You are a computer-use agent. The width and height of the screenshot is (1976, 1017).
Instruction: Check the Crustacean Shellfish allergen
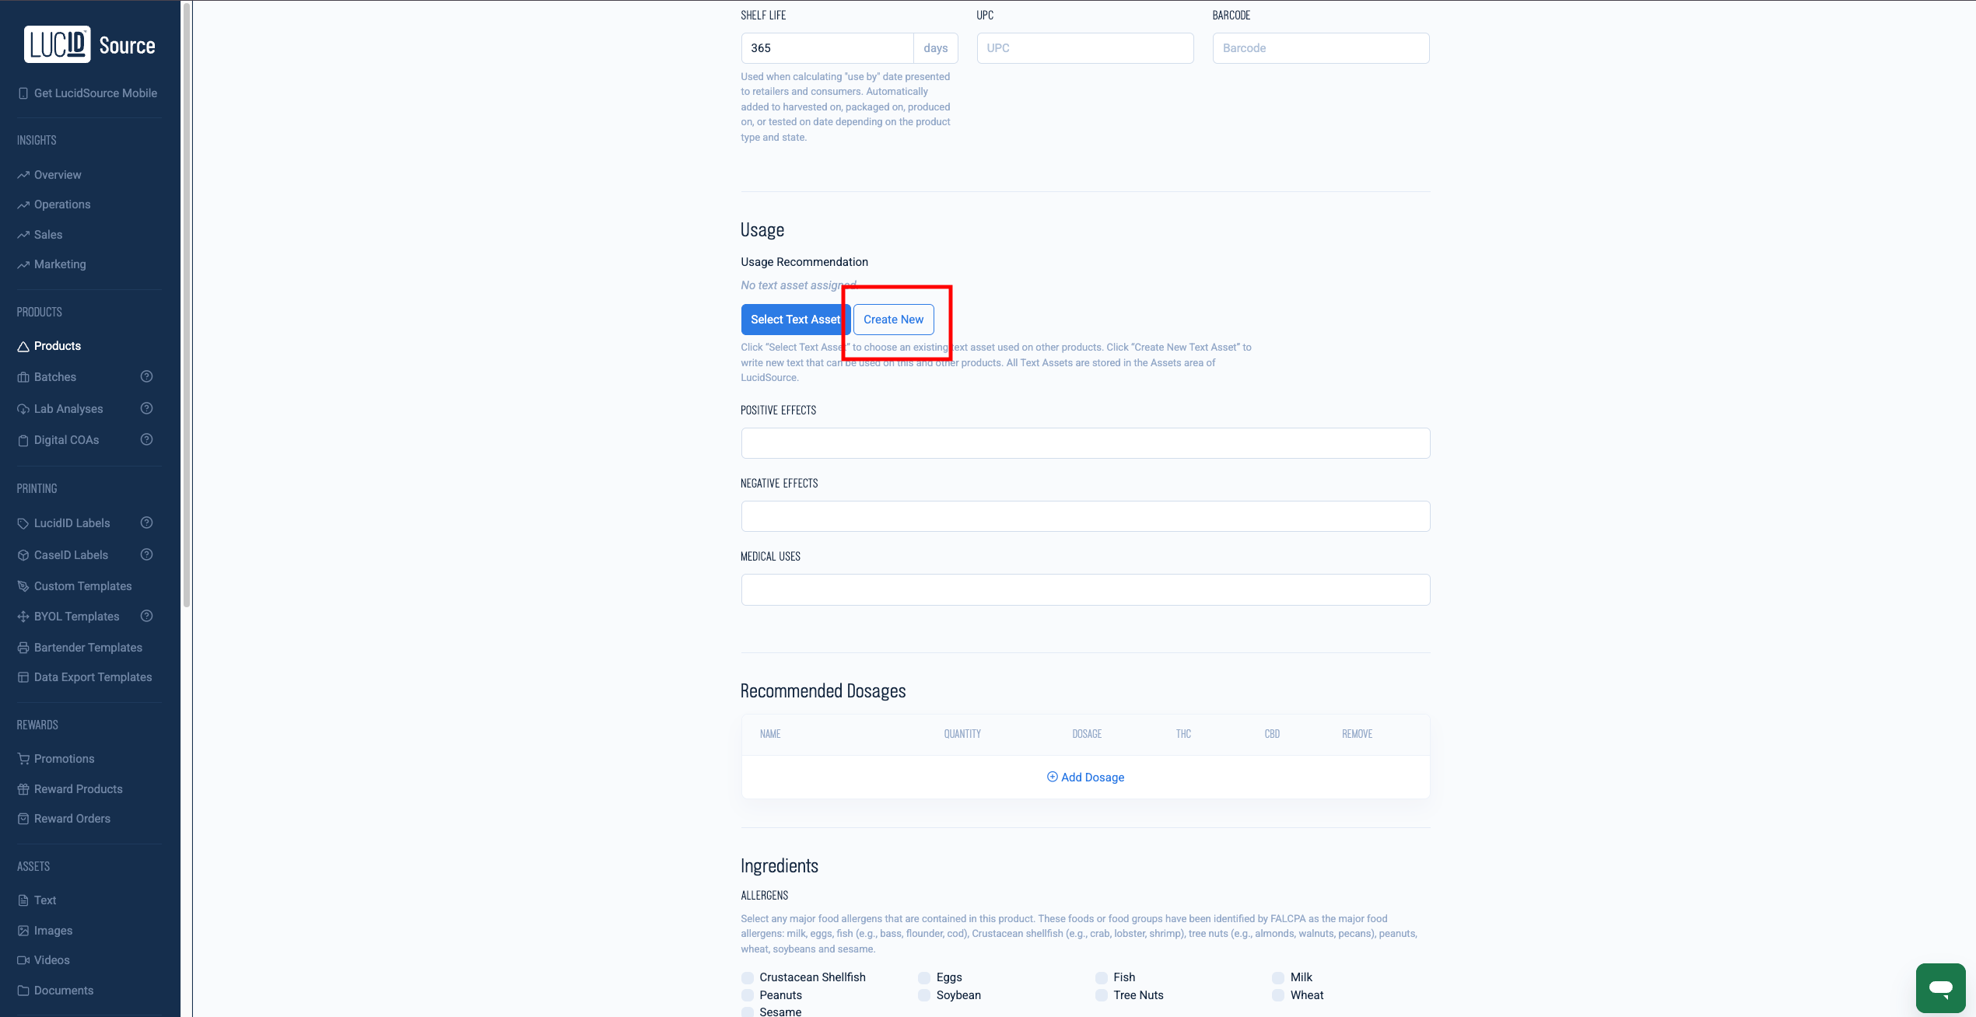tap(748, 977)
